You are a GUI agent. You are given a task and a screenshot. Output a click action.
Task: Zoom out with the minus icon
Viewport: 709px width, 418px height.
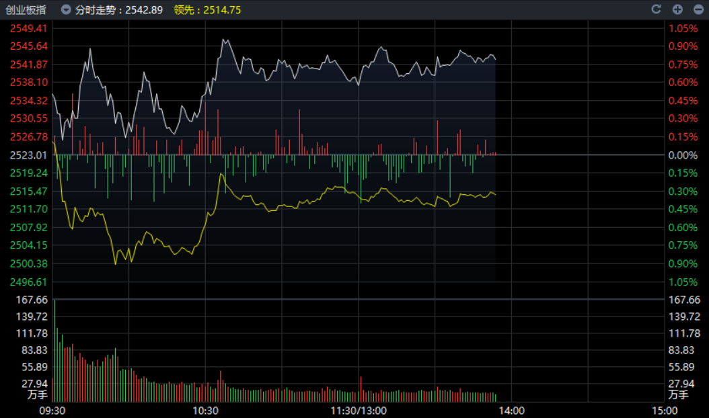coord(697,9)
